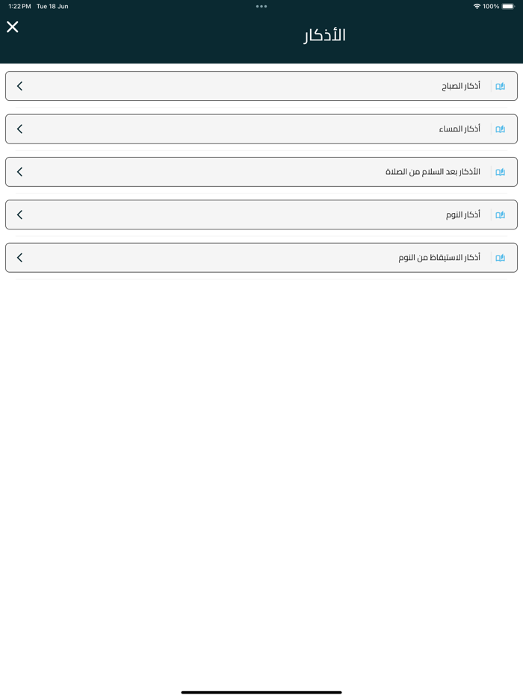This screenshot has height=698, width=523.
Task: Expand the أذكار النوم entry with its arrow
Action: [19, 214]
